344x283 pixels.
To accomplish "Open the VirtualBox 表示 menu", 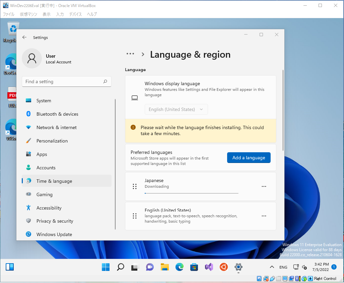I will pyautogui.click(x=47, y=14).
